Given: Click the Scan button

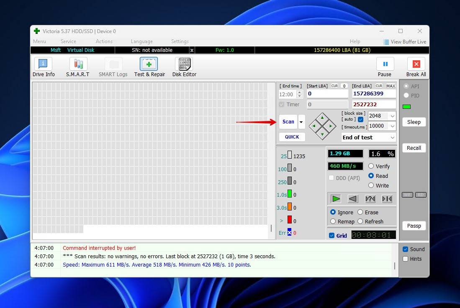Looking at the screenshot, I should pos(288,122).
